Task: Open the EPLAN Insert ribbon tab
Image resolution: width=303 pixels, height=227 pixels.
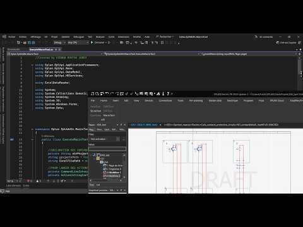Action: [116, 101]
